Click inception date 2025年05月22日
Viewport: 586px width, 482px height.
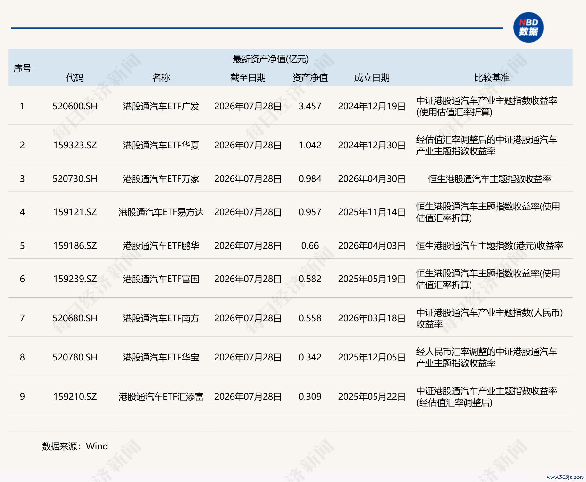372,396
